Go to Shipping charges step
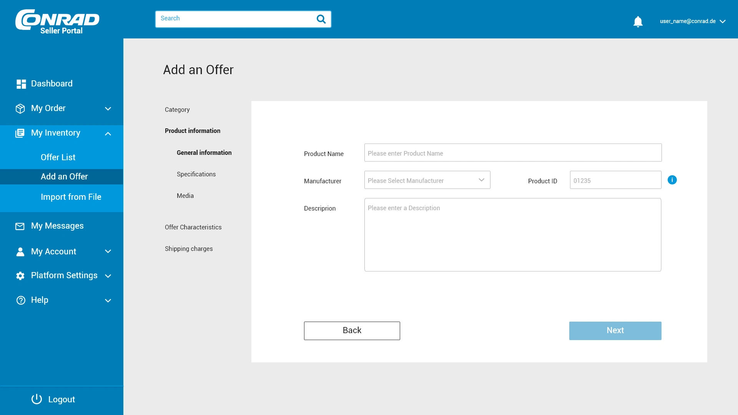This screenshot has height=415, width=738. pyautogui.click(x=189, y=249)
